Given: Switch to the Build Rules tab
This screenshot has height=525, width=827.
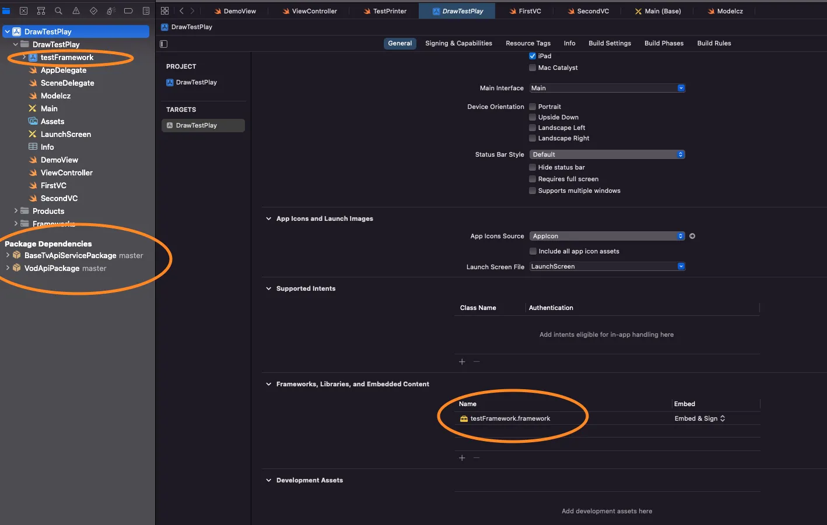Looking at the screenshot, I should tap(714, 43).
